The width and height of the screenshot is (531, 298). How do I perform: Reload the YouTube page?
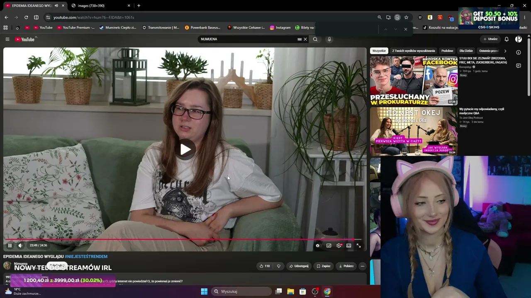26,17
